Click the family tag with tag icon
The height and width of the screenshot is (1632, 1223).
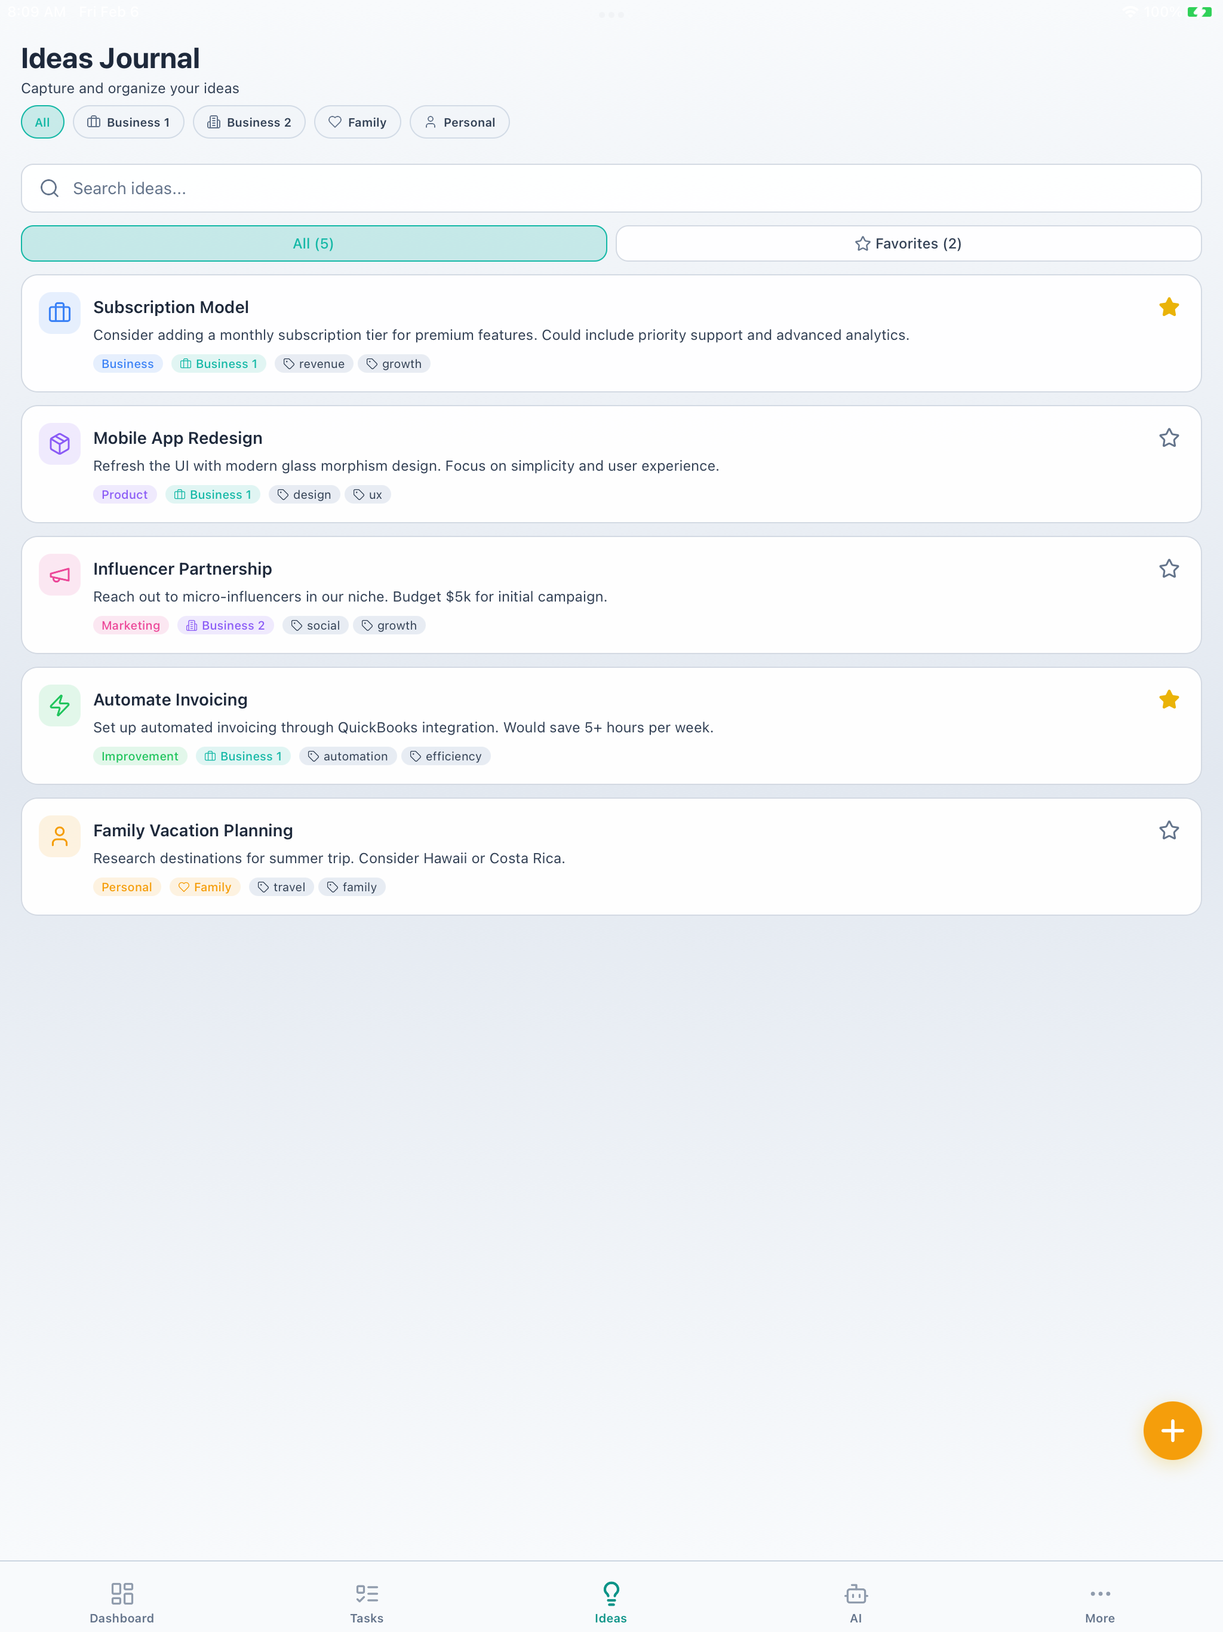[352, 887]
